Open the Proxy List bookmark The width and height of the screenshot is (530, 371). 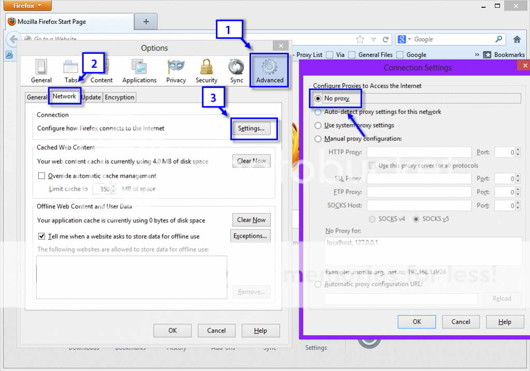[307, 55]
